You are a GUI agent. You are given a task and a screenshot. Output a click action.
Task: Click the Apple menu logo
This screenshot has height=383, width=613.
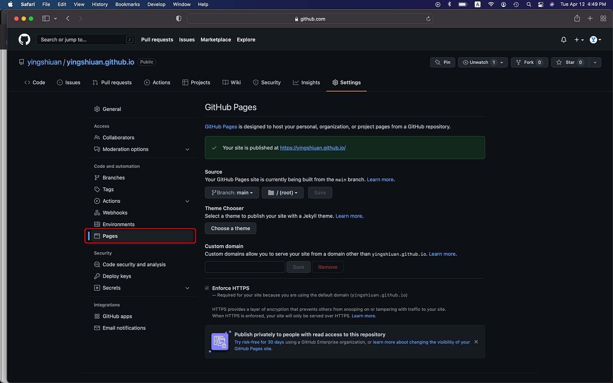click(x=11, y=4)
